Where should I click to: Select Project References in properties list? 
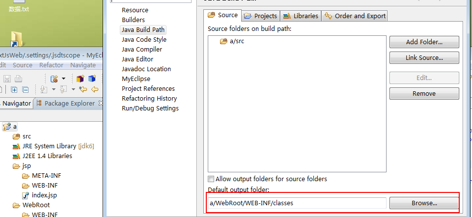[148, 88]
